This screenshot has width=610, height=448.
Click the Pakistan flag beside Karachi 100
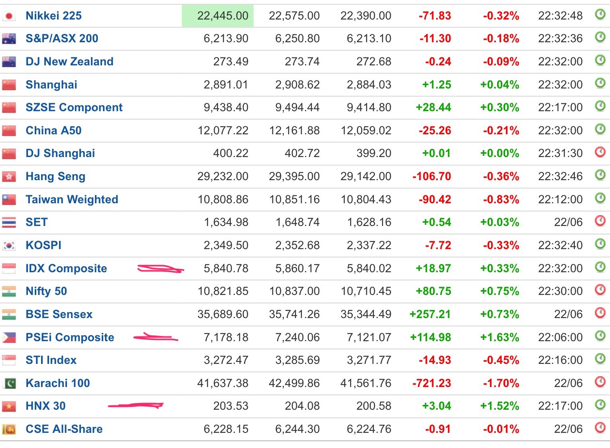click(9, 383)
